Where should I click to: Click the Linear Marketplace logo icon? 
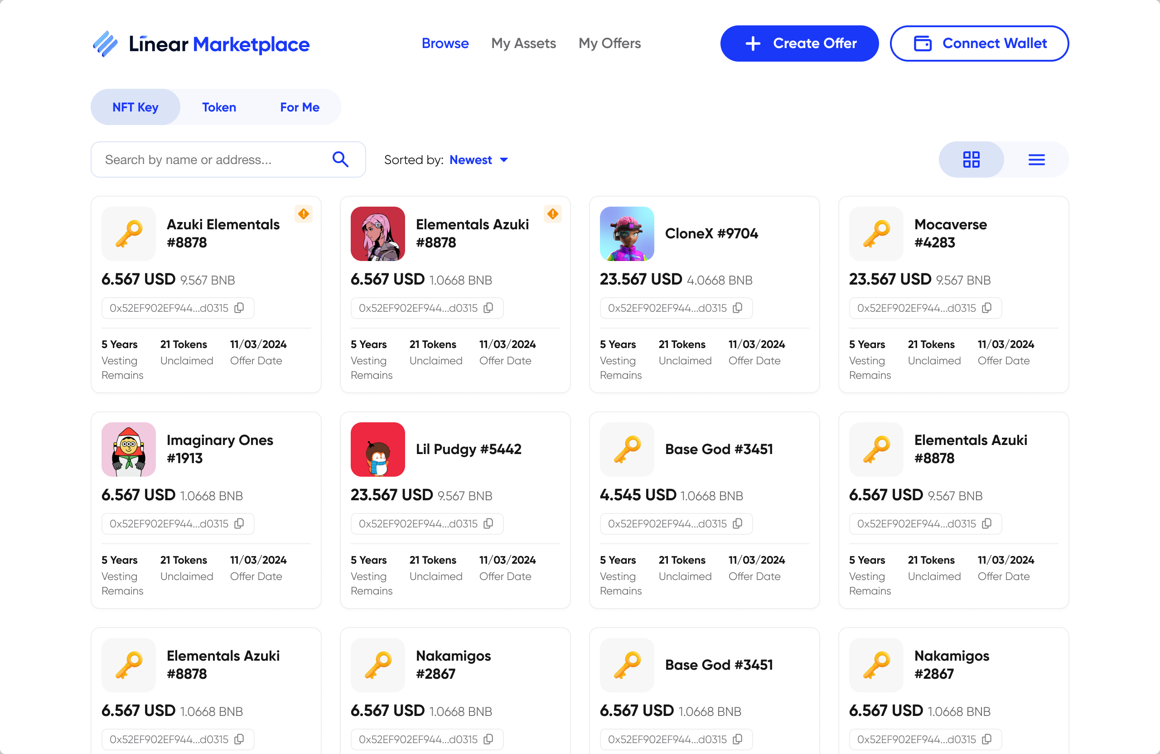tap(105, 44)
